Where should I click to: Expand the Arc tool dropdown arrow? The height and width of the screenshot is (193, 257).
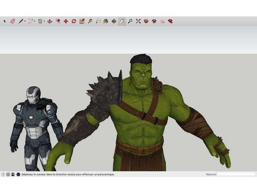(x=34, y=21)
